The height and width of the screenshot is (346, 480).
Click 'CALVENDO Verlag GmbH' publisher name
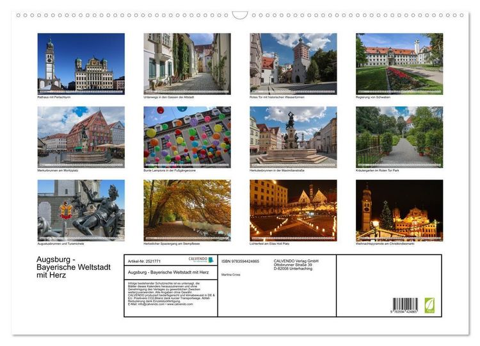tap(296, 261)
